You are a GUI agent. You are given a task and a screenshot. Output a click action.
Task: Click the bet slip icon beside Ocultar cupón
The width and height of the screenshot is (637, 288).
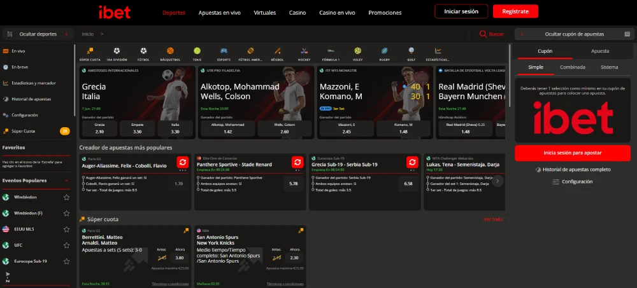[x=627, y=34]
